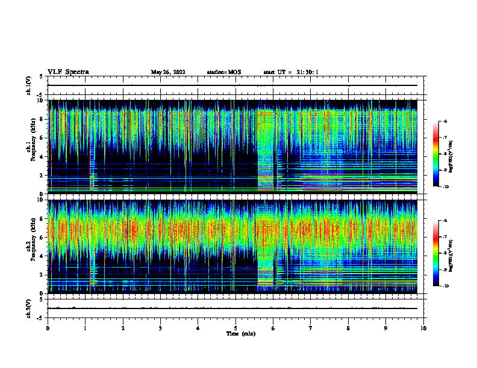Click the ch.2 frequency axis "2" kHz tick
This screenshot has height=368, width=477.
42,275
